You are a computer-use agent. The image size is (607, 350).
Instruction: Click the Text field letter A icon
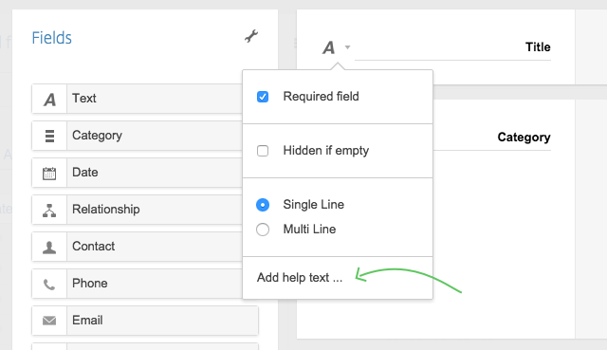(49, 100)
